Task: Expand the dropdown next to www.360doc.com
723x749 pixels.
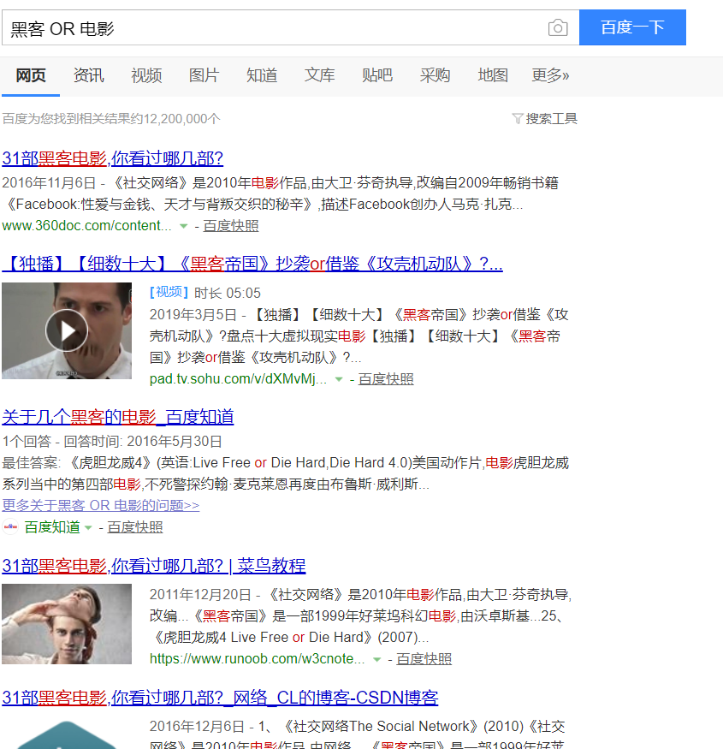Action: (x=183, y=226)
